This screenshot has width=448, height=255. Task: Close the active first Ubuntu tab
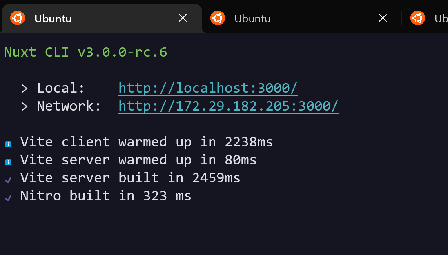pyautogui.click(x=183, y=18)
